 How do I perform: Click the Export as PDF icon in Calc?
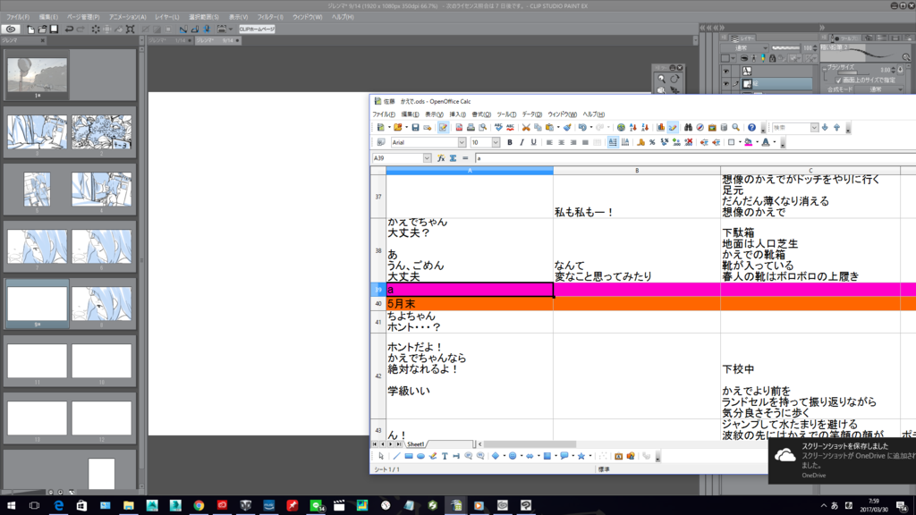[x=459, y=127]
